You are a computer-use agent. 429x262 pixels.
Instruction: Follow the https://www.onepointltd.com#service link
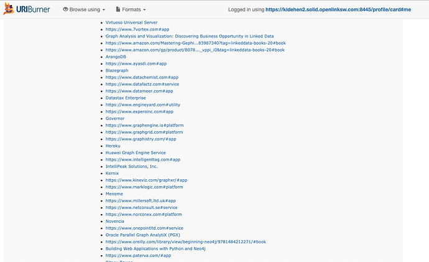coord(144,228)
